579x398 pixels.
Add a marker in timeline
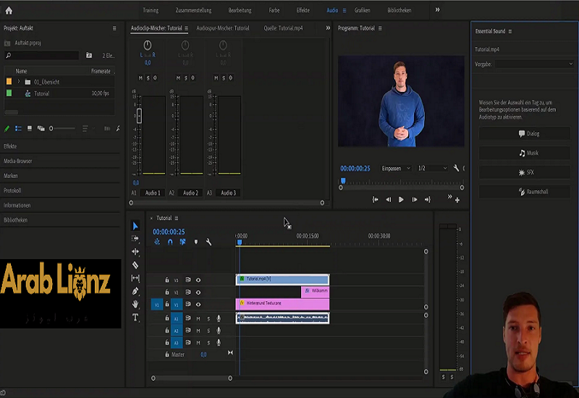click(x=196, y=242)
